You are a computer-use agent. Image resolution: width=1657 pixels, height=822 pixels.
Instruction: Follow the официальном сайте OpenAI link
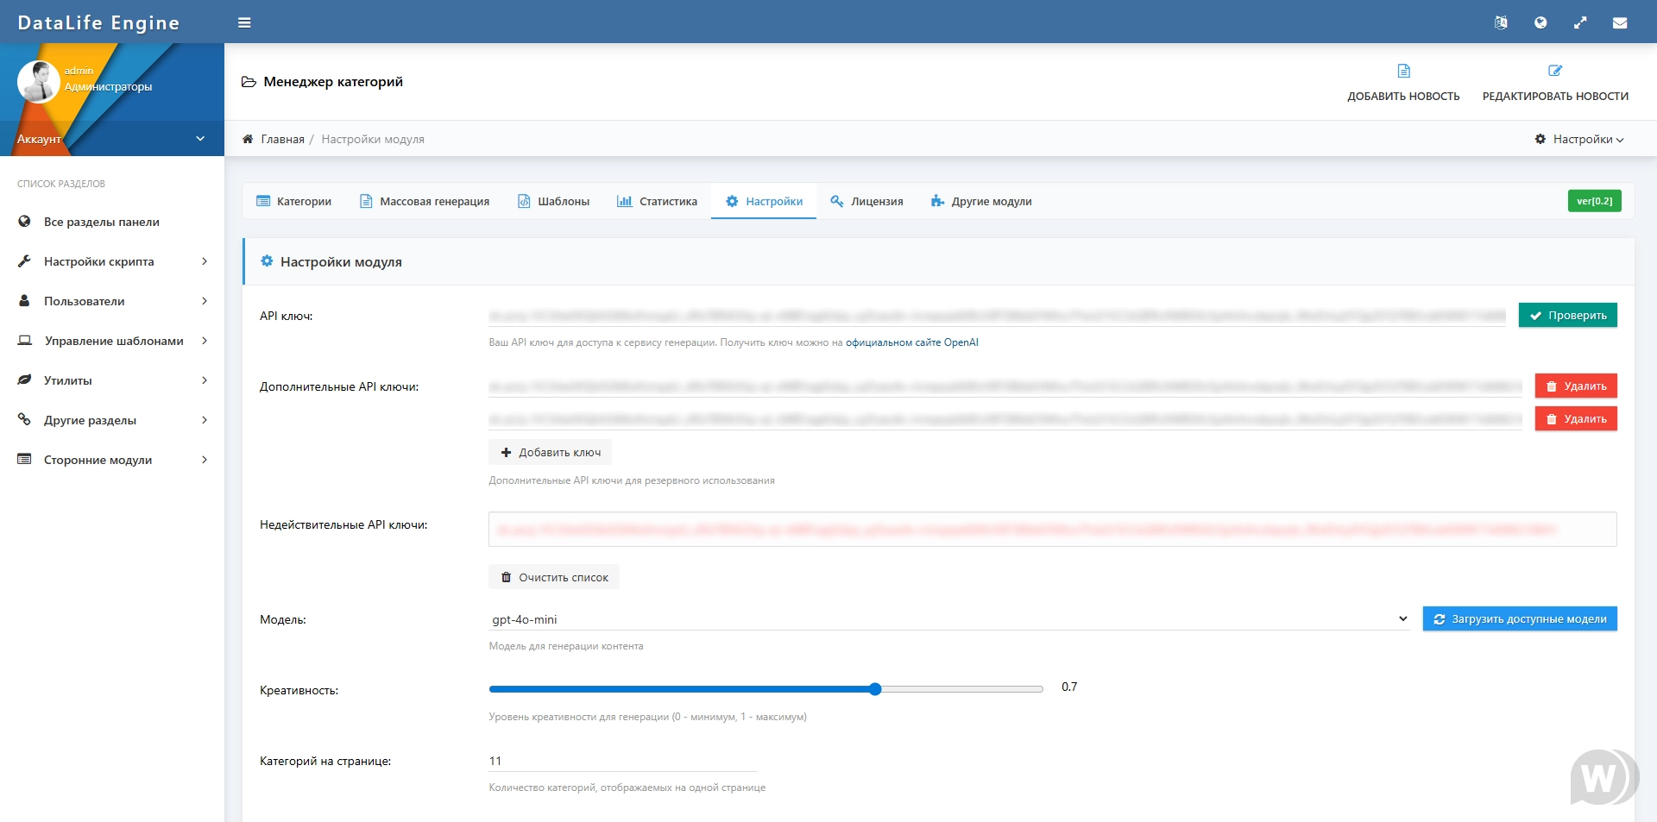(911, 342)
